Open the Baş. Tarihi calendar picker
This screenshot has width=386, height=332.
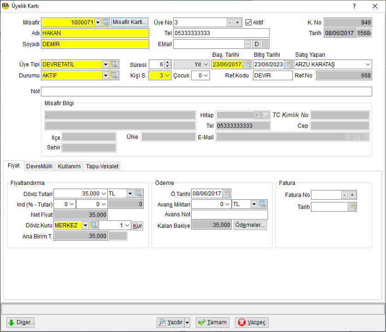click(x=246, y=65)
